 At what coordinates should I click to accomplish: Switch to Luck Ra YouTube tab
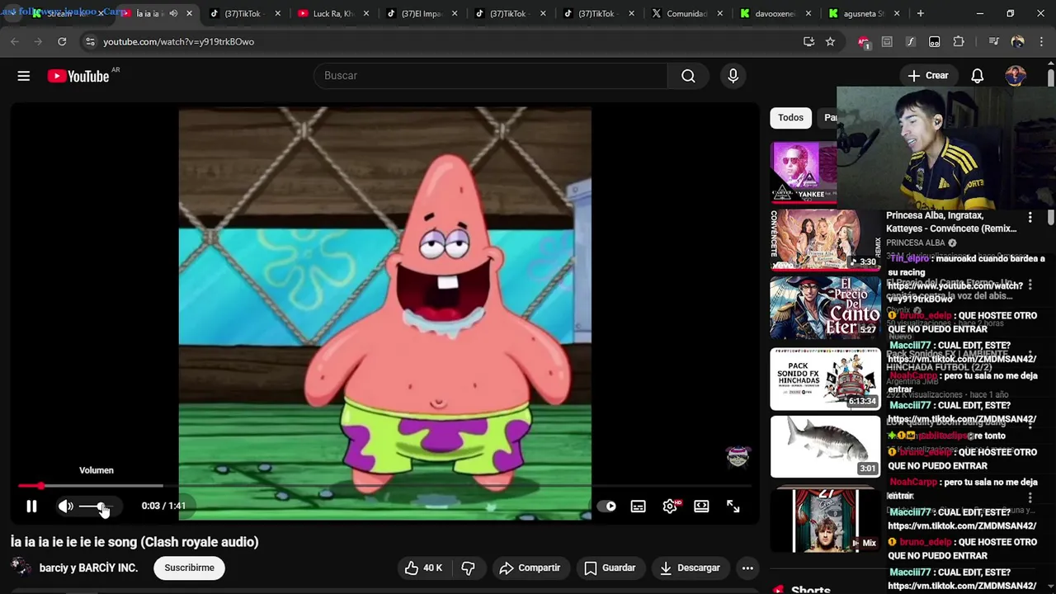(x=334, y=13)
